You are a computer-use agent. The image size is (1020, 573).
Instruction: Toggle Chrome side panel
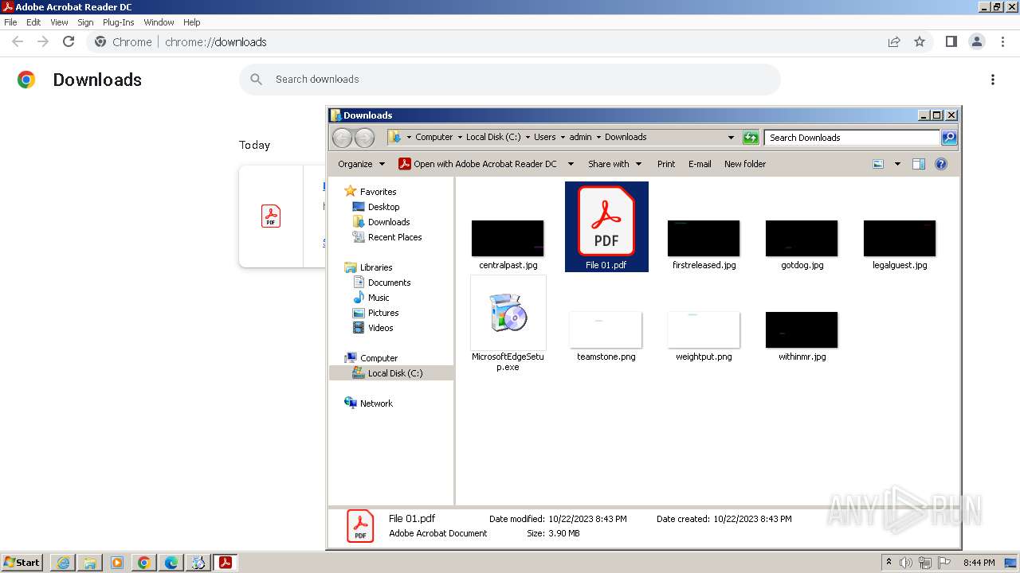coord(951,41)
